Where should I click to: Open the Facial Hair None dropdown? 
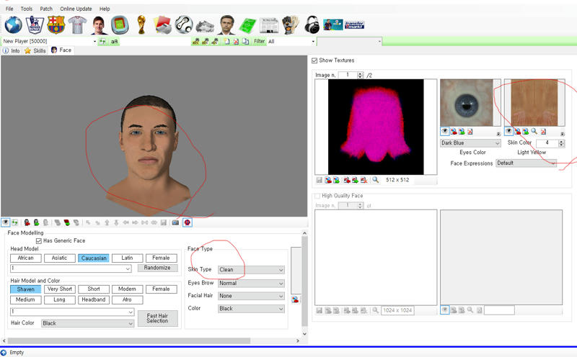pyautogui.click(x=251, y=296)
